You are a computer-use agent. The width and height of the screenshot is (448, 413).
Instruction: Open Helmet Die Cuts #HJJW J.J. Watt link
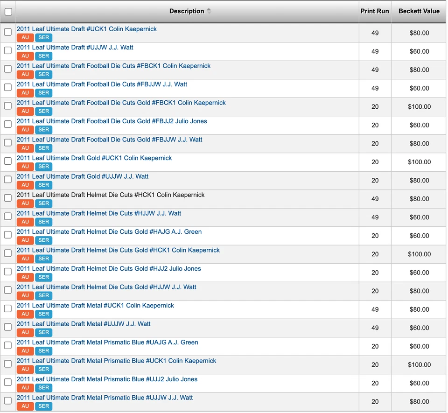[x=99, y=213]
